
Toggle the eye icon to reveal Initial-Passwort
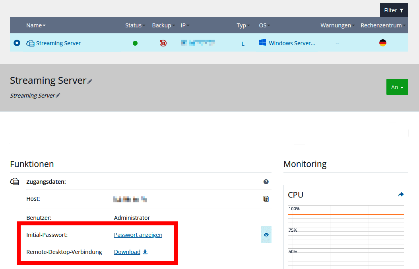click(x=266, y=234)
